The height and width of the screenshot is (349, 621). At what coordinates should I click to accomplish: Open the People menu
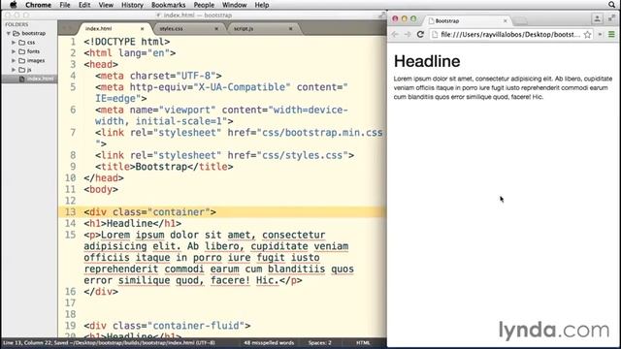coord(204,5)
